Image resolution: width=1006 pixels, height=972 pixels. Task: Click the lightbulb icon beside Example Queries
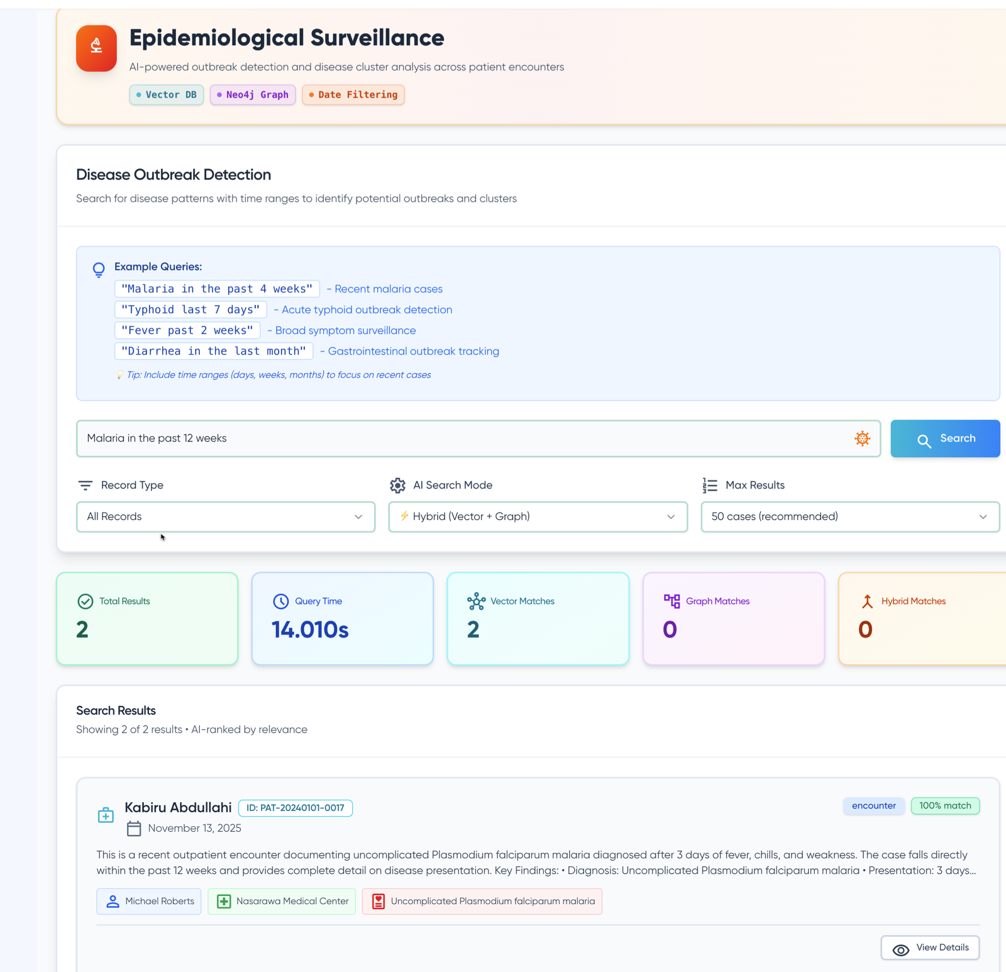coord(99,270)
